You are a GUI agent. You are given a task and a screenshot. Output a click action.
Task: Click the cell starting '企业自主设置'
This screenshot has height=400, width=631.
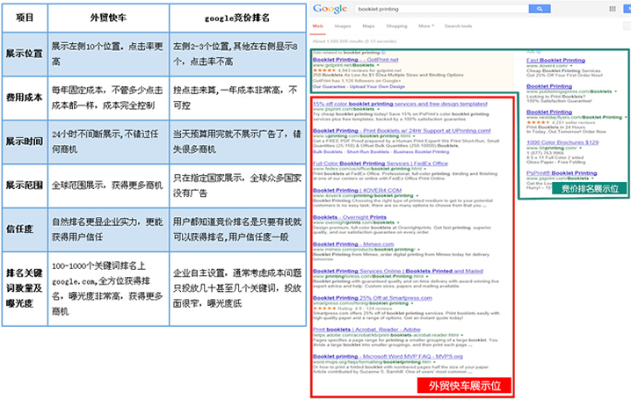click(x=237, y=288)
